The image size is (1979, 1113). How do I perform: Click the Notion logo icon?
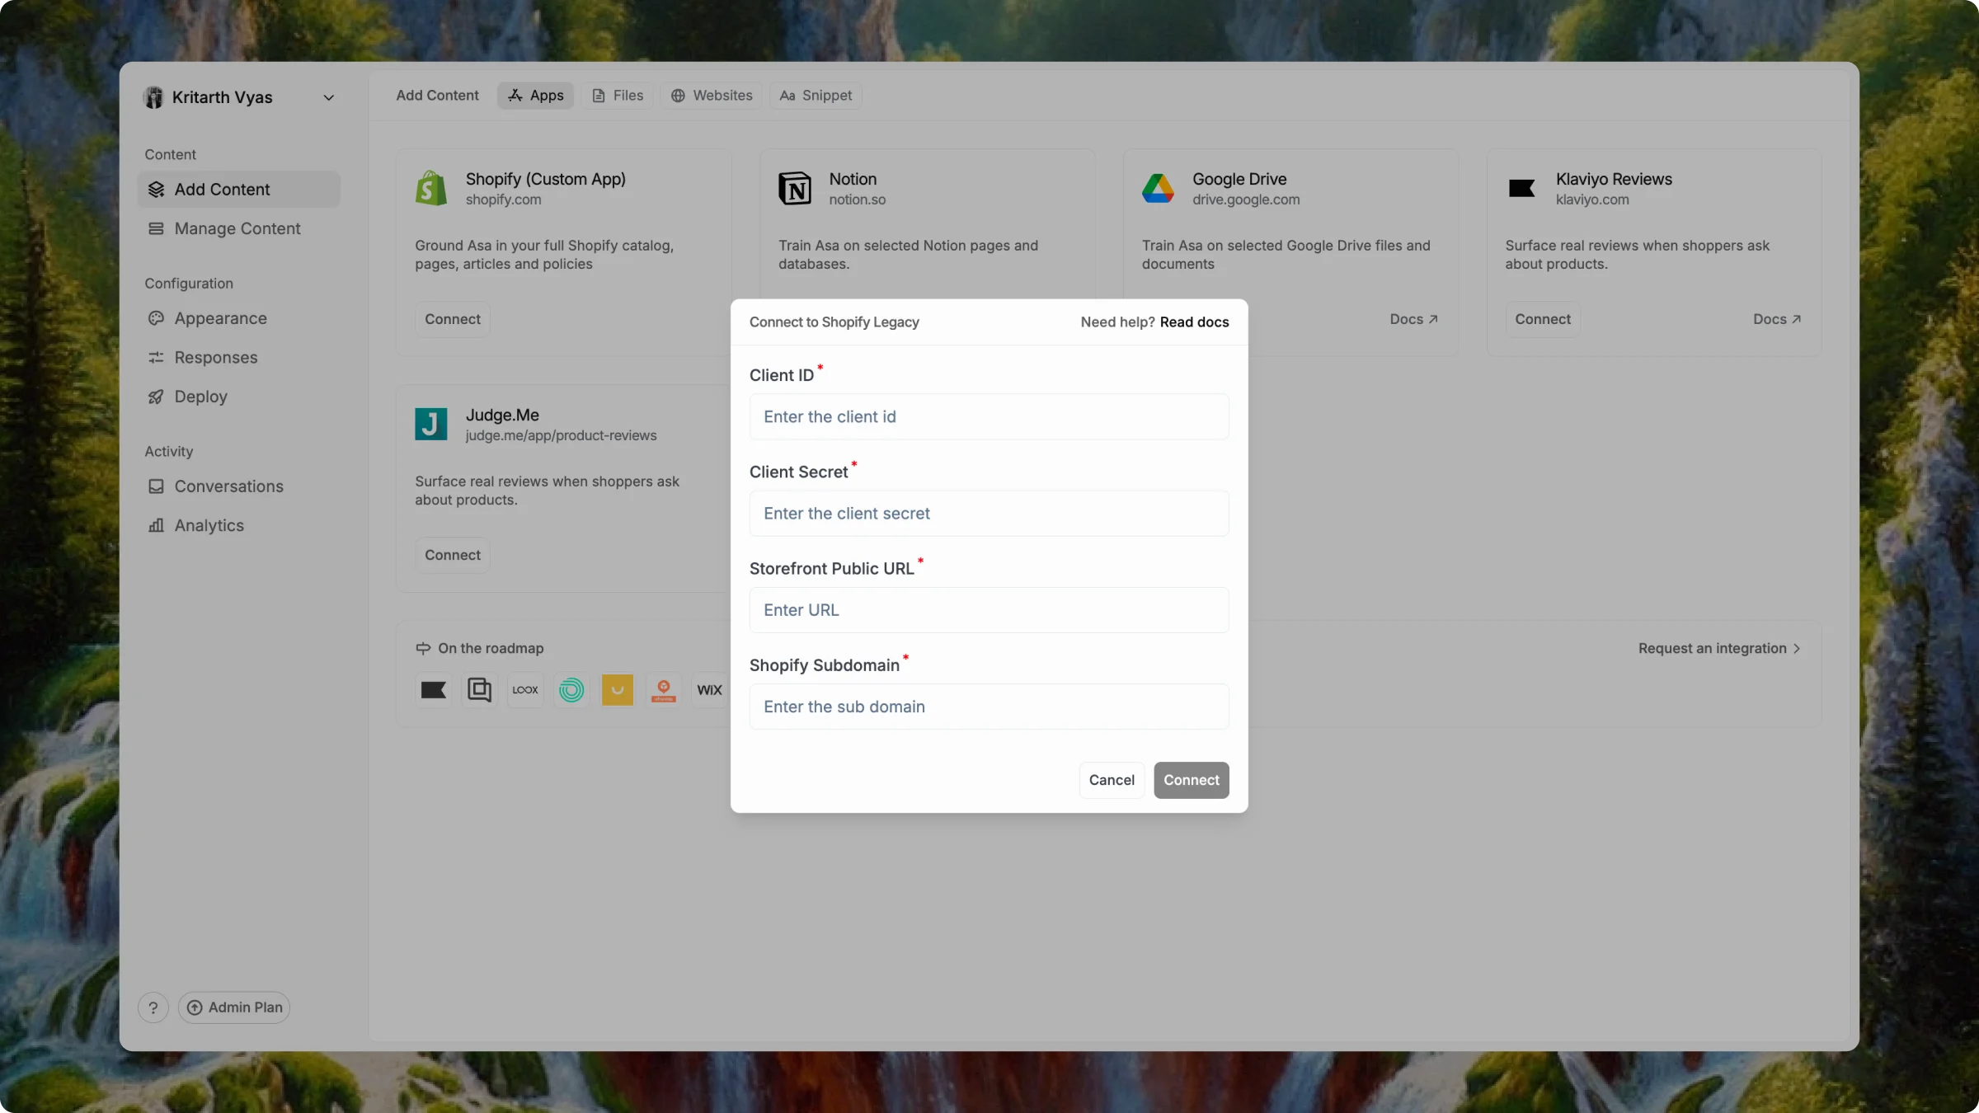(795, 189)
